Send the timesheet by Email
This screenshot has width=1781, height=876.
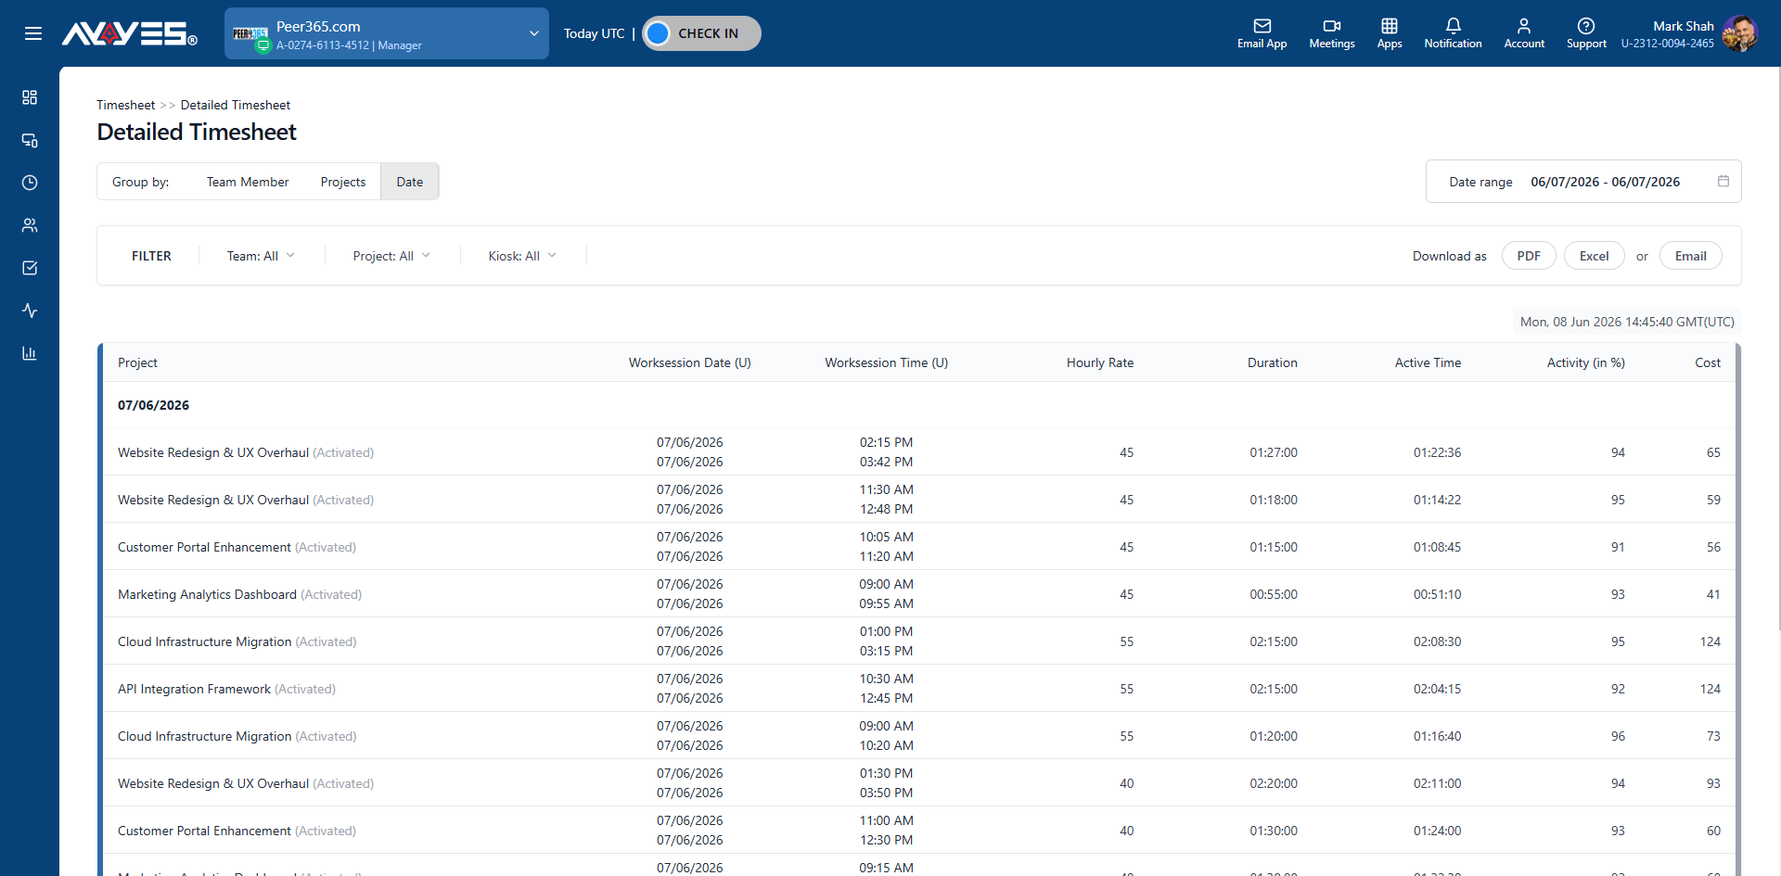click(x=1690, y=256)
